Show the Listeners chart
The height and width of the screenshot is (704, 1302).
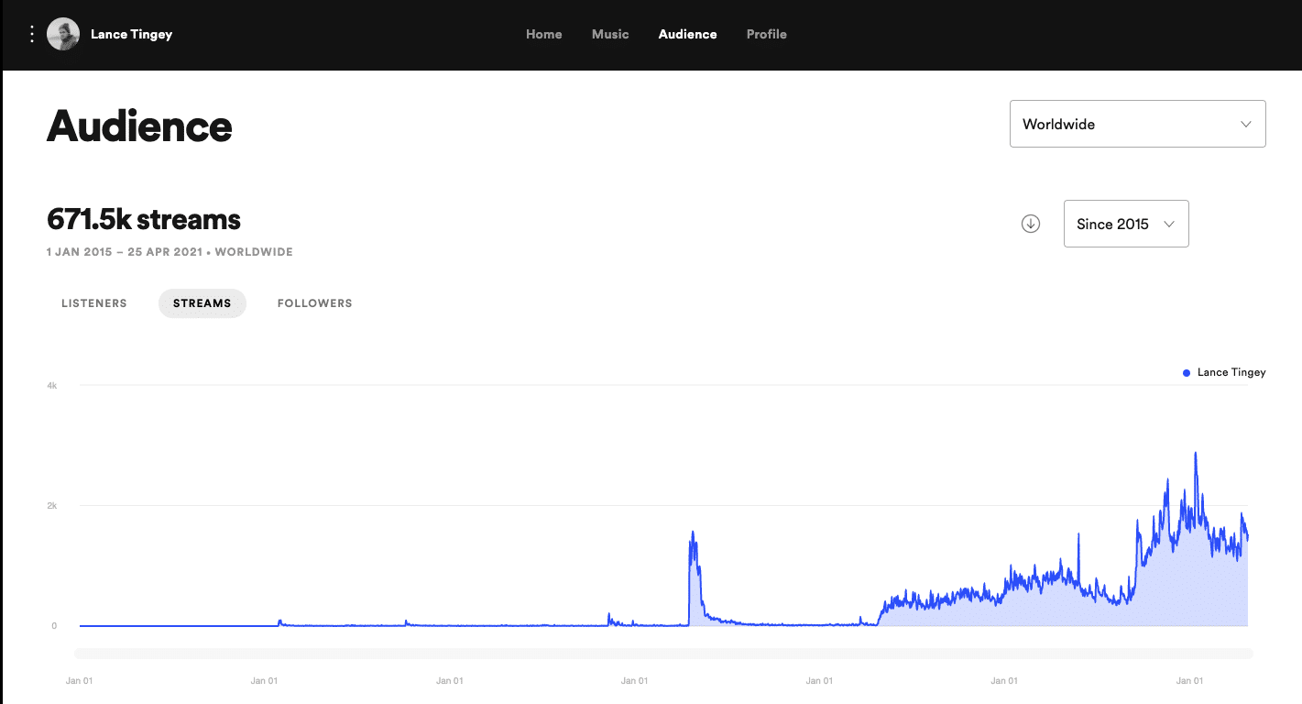[94, 303]
